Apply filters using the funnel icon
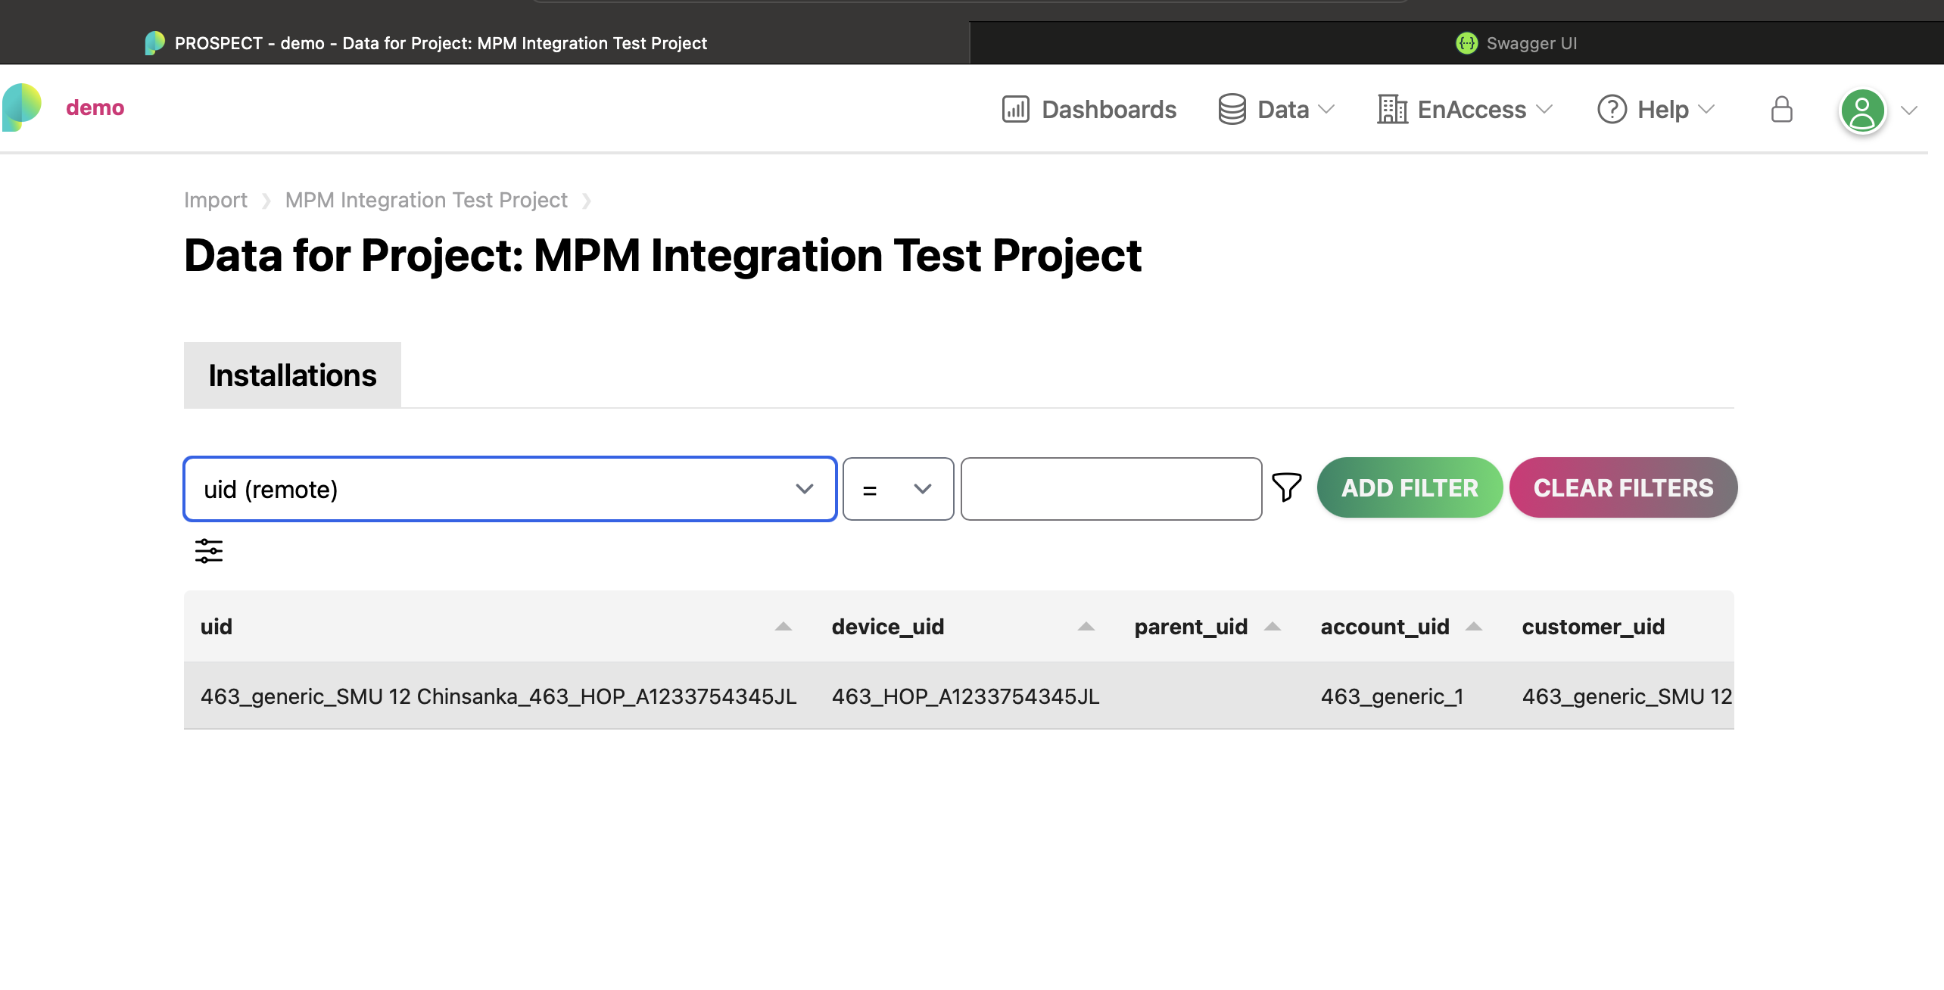Screen dimensions: 1944x990 (x=1288, y=487)
